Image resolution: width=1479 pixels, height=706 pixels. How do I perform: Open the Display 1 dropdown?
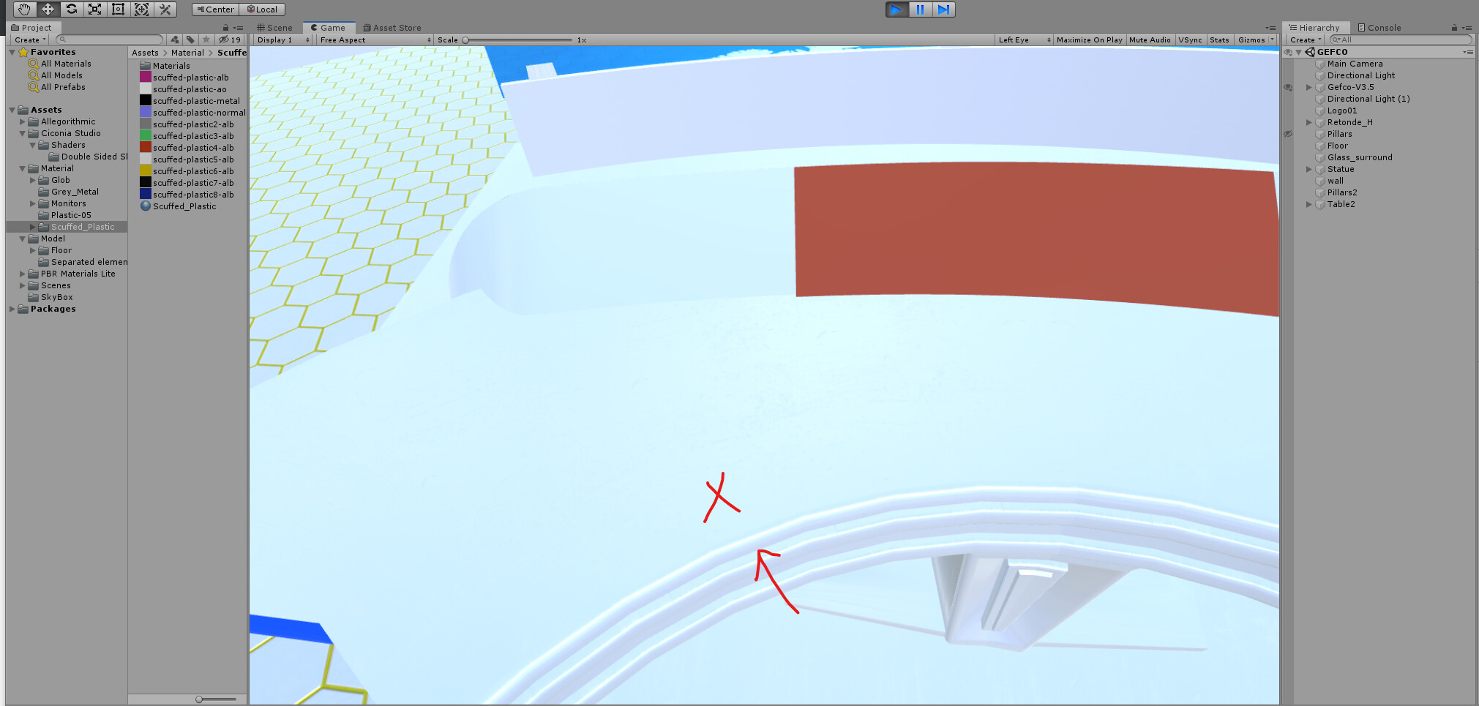(280, 40)
